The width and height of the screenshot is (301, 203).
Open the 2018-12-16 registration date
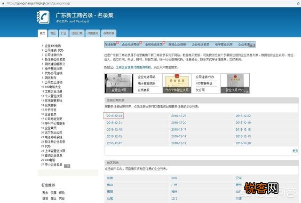tap(243, 130)
